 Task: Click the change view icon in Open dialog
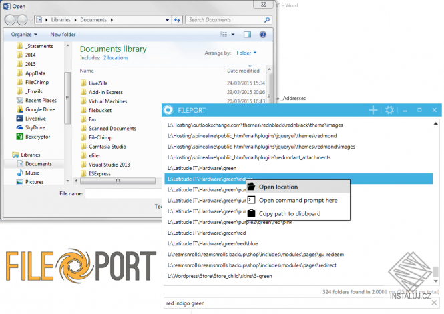pos(224,35)
